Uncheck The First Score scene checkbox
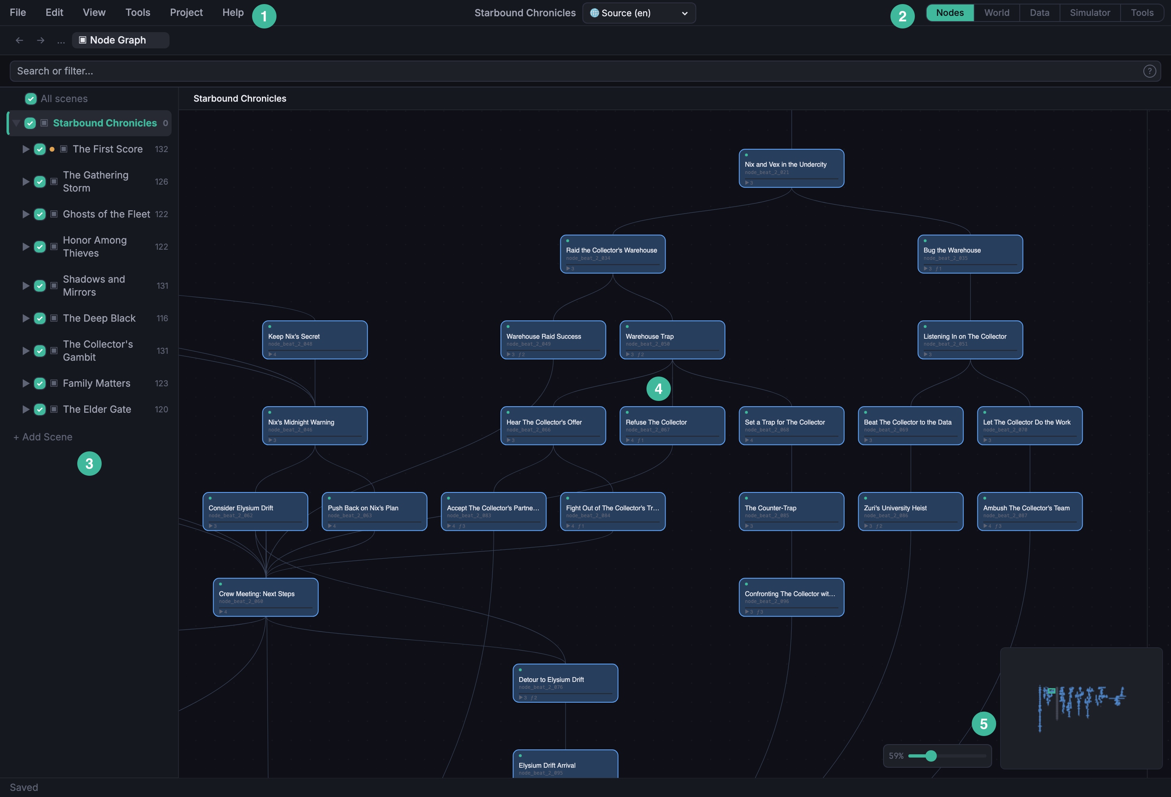 (40, 149)
